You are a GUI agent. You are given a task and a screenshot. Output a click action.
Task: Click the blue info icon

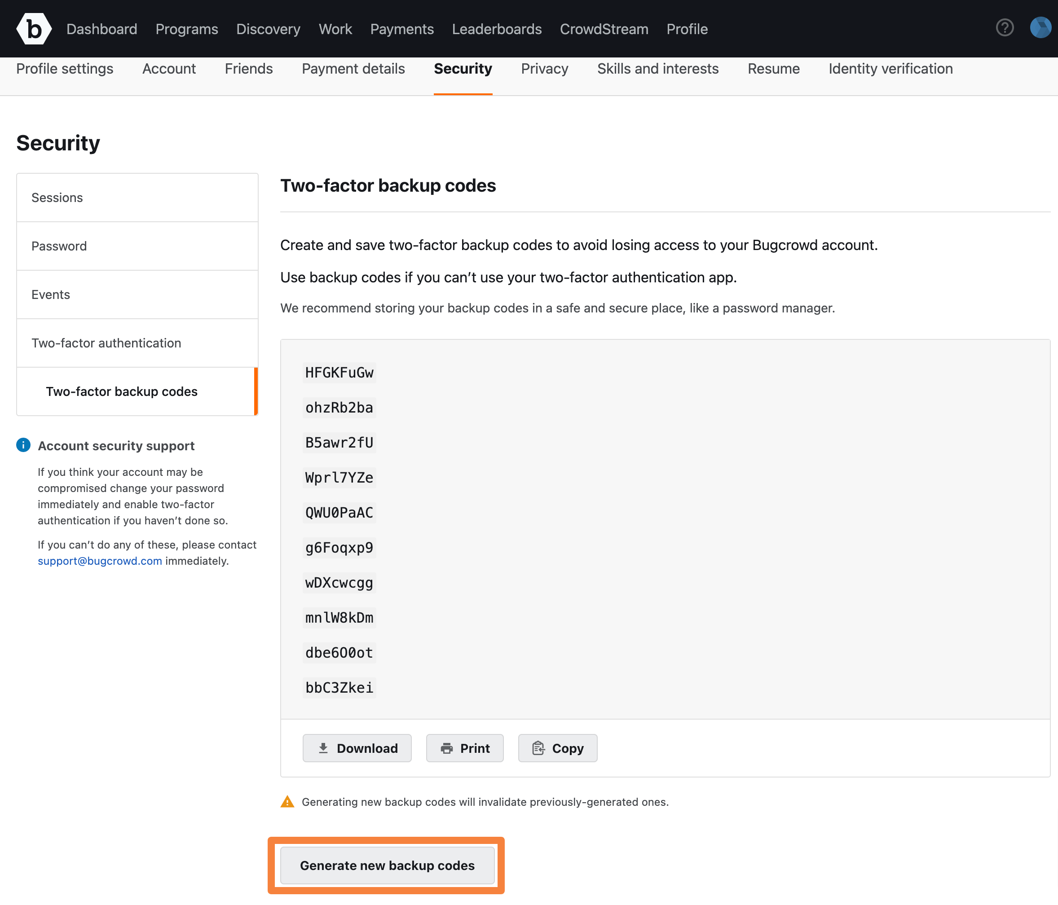(x=23, y=445)
